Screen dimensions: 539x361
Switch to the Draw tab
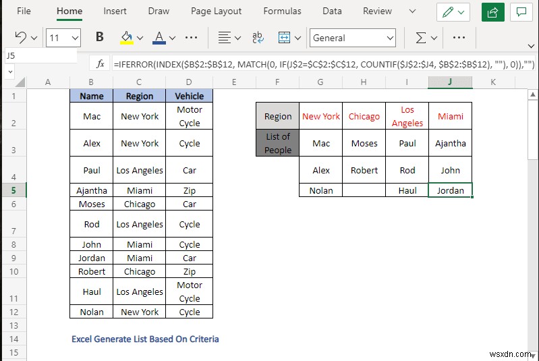click(159, 11)
